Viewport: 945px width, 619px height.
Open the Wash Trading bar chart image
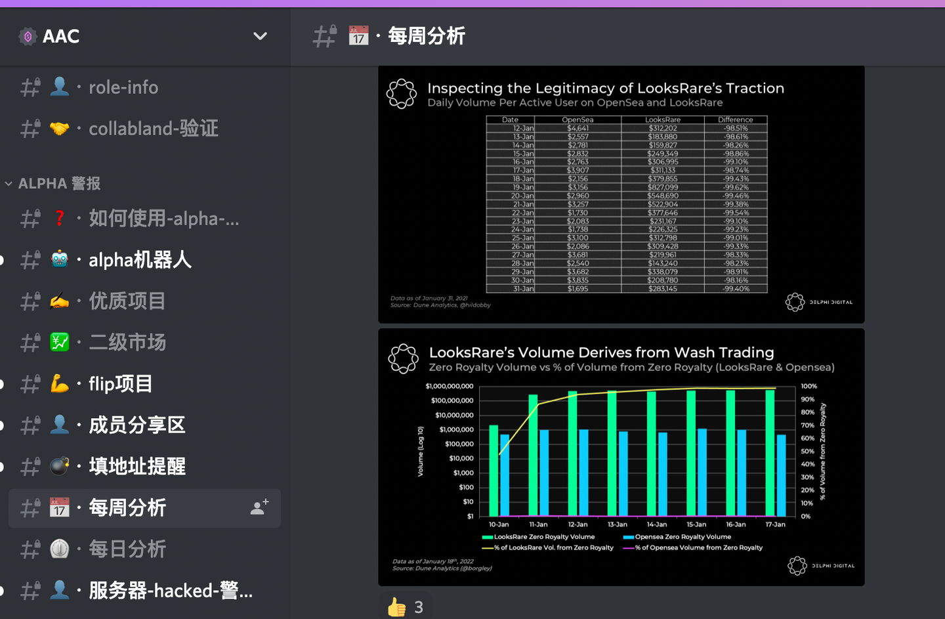tap(621, 458)
